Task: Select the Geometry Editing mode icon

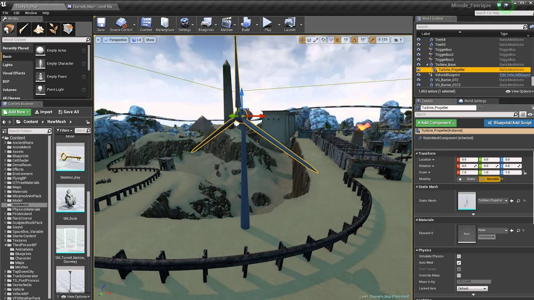Action: pos(68,29)
